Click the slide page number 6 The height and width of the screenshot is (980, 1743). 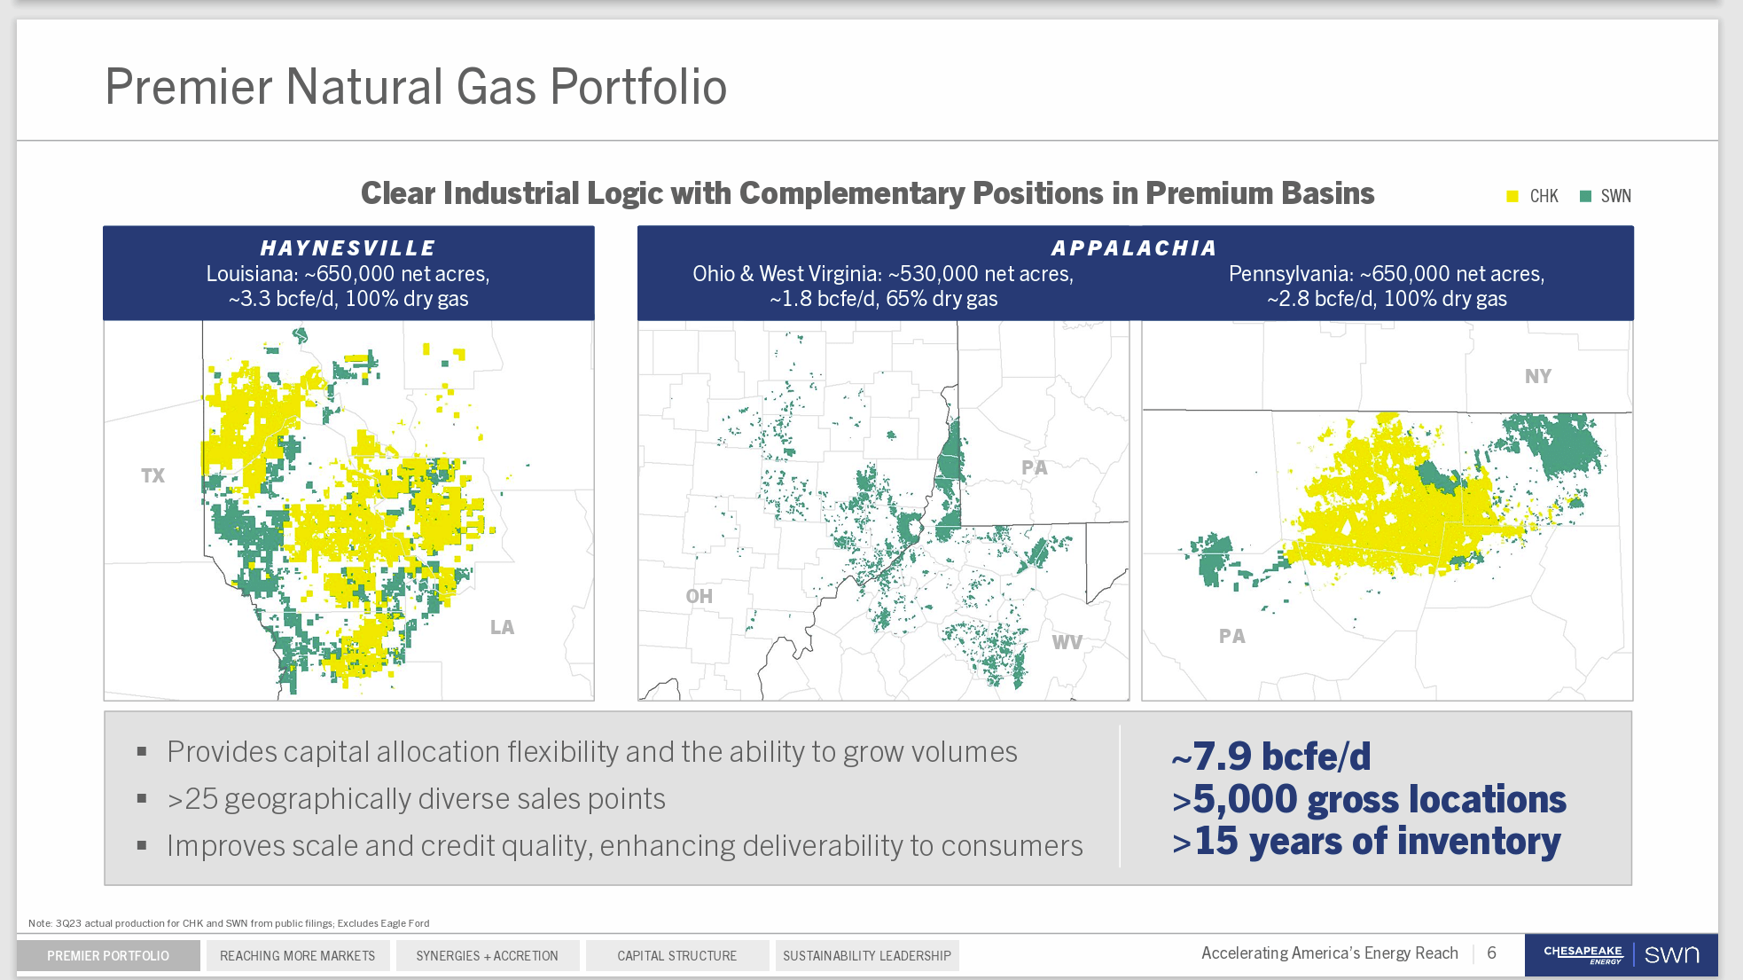click(x=1491, y=953)
